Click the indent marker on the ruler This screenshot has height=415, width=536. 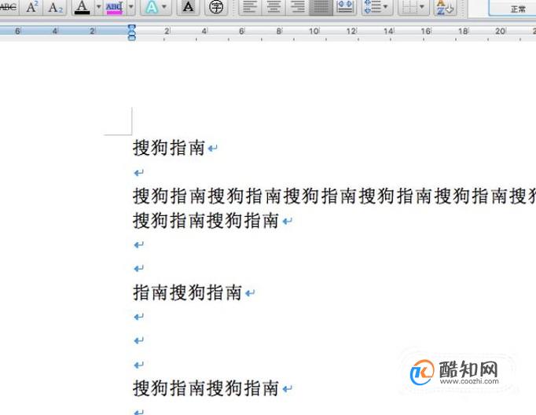click(x=131, y=32)
